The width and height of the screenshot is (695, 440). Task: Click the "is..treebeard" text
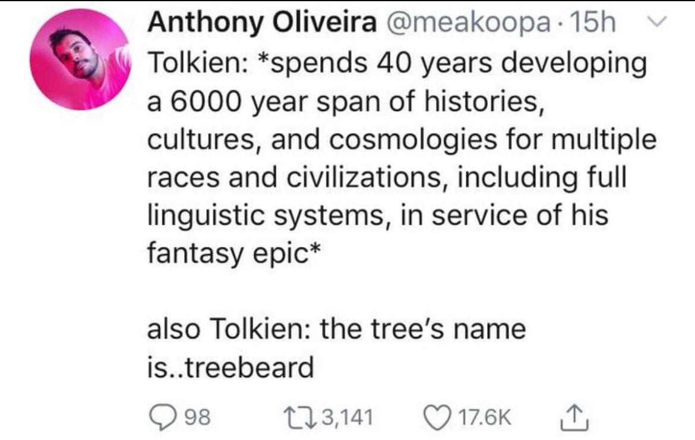229,368
